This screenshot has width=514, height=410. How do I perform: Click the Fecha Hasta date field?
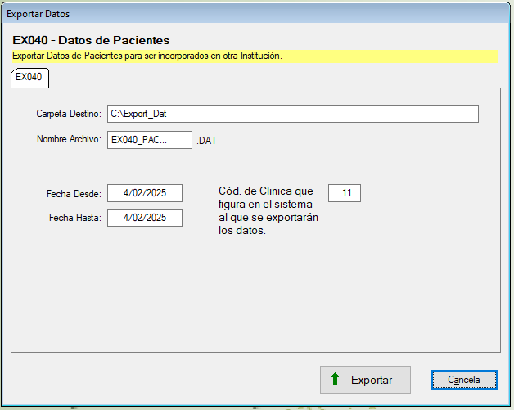pos(144,218)
